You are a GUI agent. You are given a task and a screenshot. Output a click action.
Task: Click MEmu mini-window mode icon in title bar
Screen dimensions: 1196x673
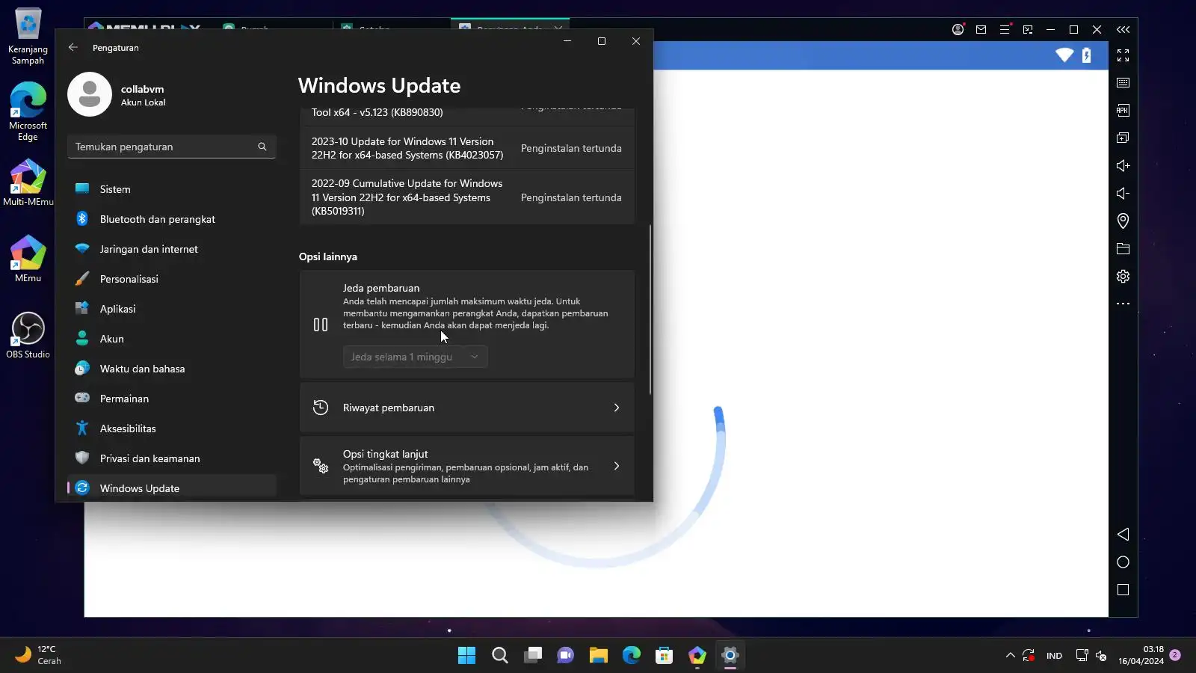click(1028, 29)
